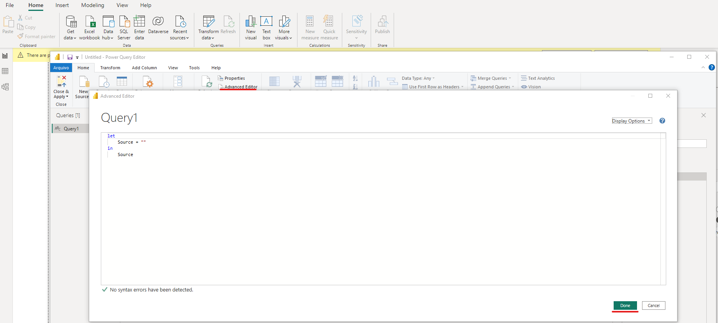This screenshot has width=718, height=323.
Task: Open Power Query Editor help icon
Action: 712,67
